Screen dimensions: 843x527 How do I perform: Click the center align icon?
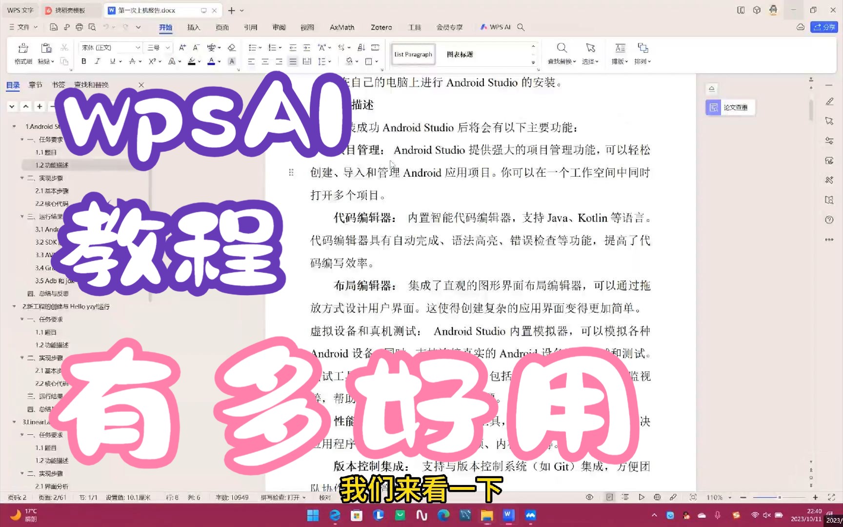coord(265,61)
